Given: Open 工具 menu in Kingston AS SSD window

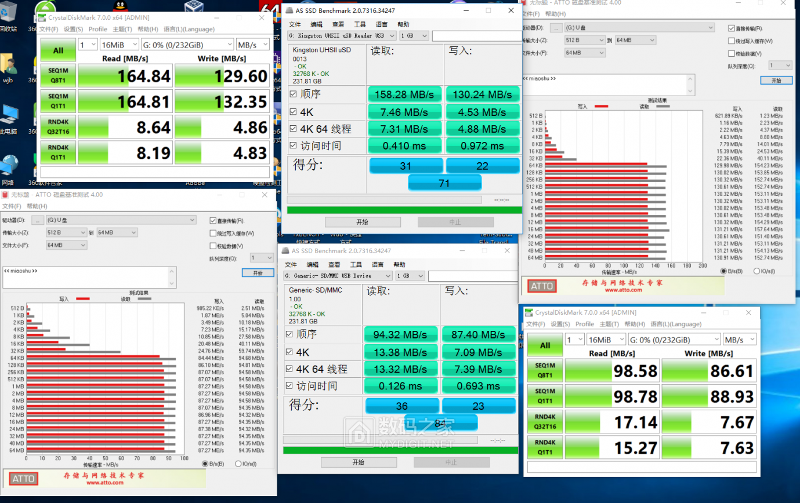Looking at the screenshot, I should click(x=360, y=24).
